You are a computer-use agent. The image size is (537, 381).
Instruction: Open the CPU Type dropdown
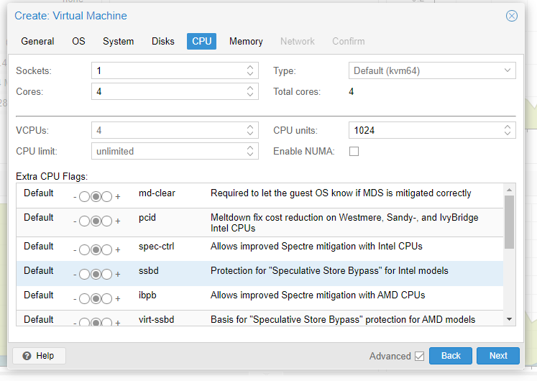[508, 70]
